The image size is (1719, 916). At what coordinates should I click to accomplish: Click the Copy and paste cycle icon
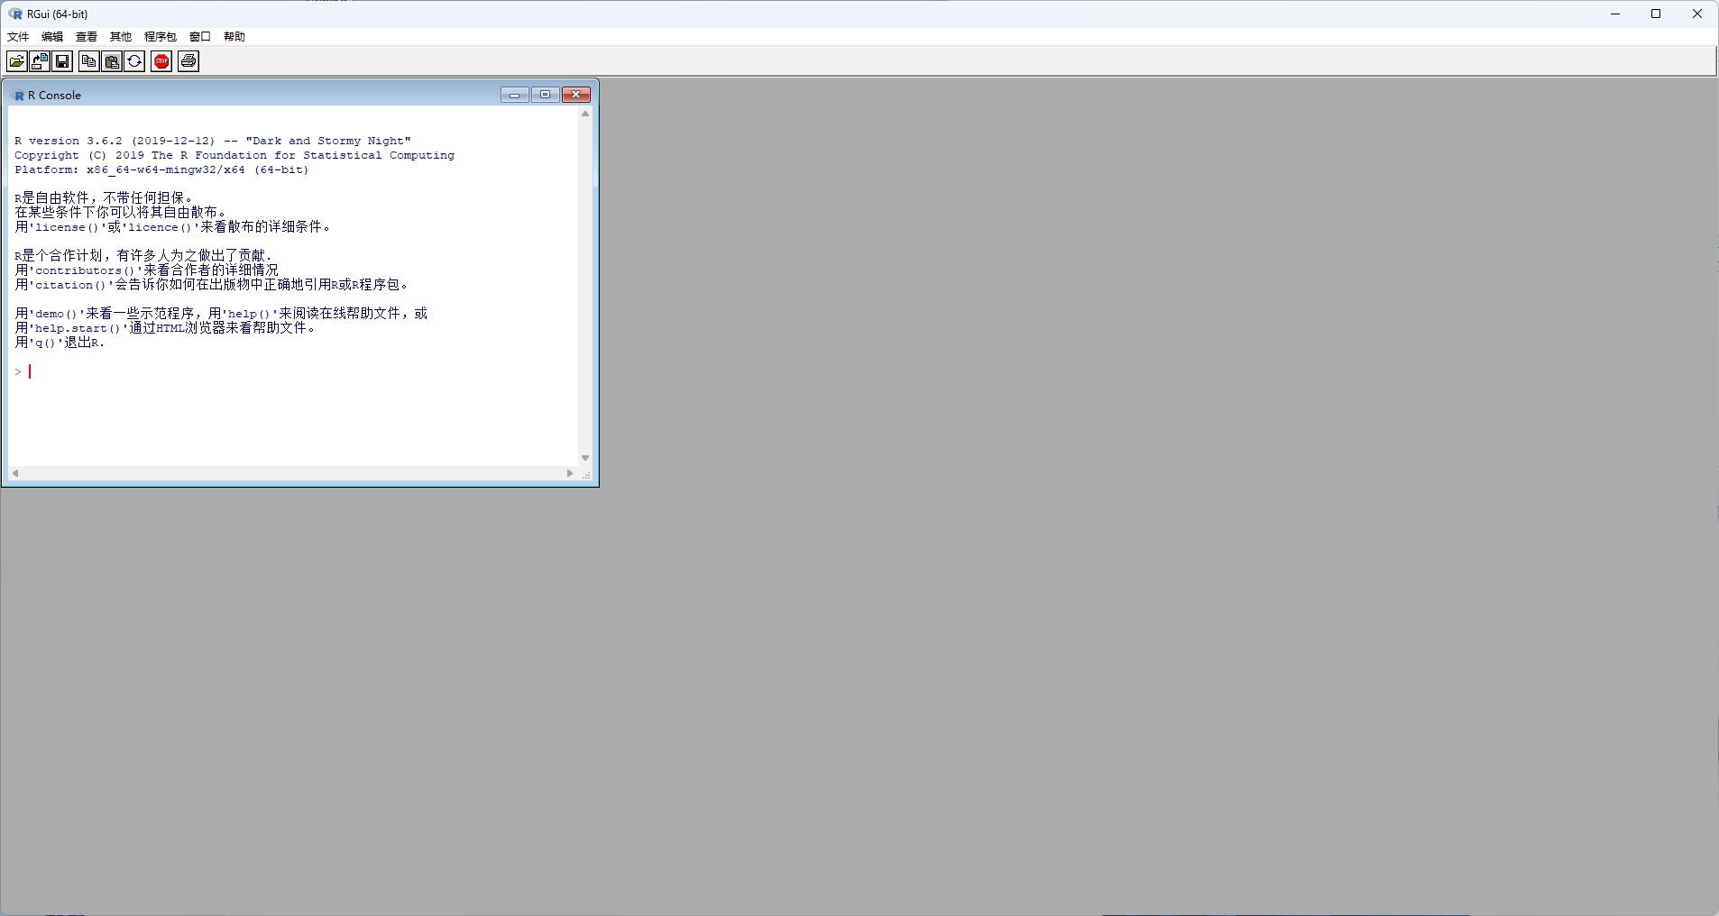(x=134, y=61)
